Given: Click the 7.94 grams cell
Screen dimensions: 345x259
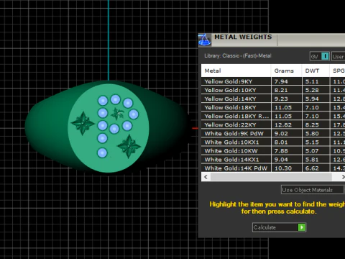Looking at the screenshot, I should point(287,81).
